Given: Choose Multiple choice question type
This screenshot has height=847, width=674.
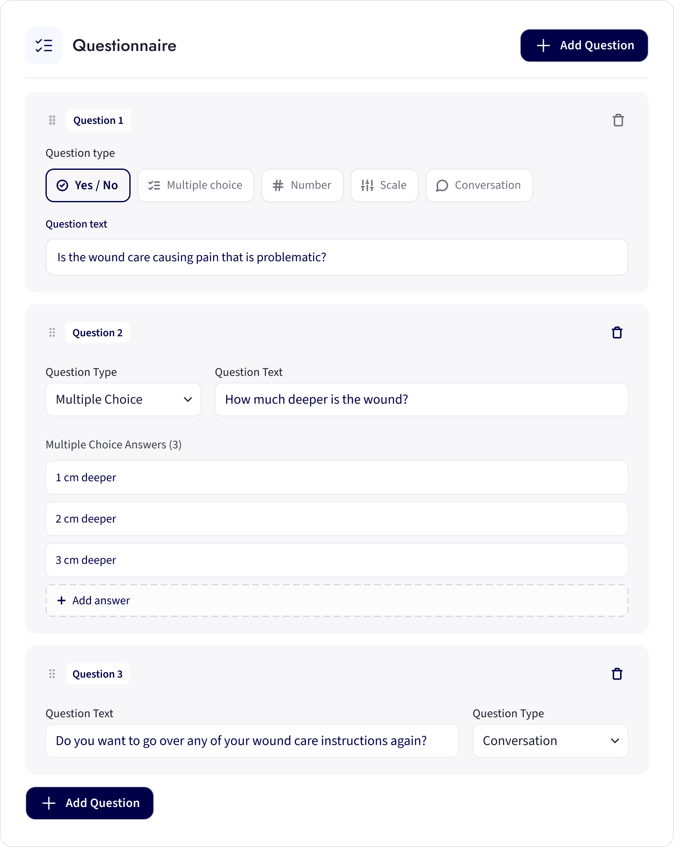Looking at the screenshot, I should pos(196,185).
